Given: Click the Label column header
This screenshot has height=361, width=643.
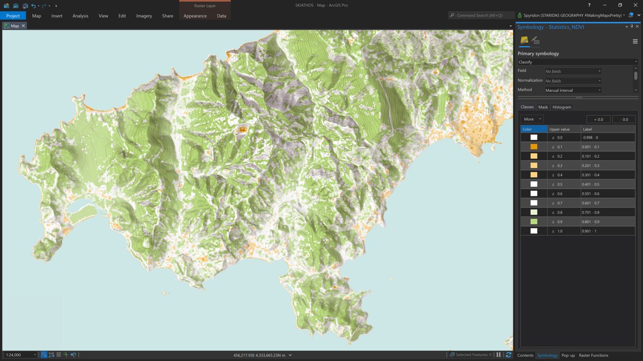Looking at the screenshot, I should [x=608, y=129].
